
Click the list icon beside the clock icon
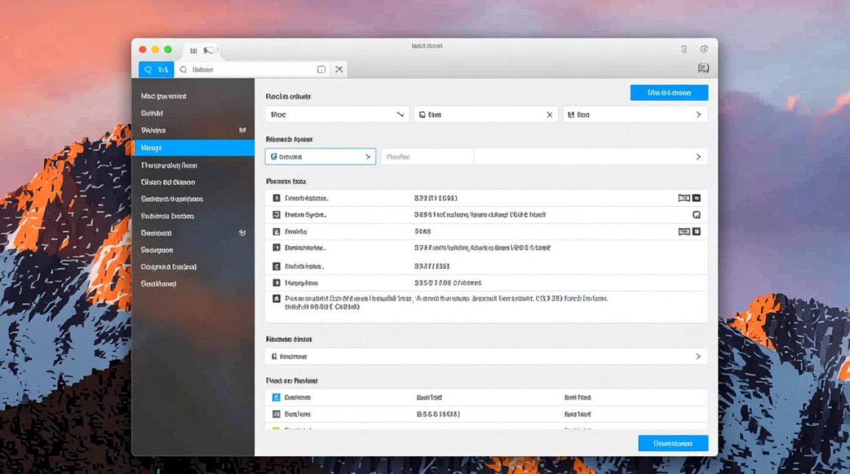[x=684, y=49]
